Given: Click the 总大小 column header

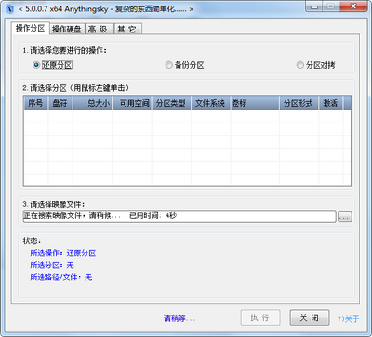Looking at the screenshot, I should pyautogui.click(x=92, y=103).
